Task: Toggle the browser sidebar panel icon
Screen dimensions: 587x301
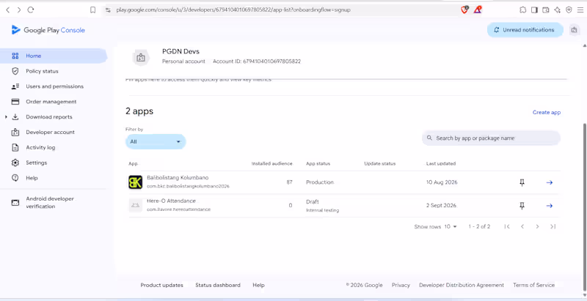Action: click(x=534, y=10)
